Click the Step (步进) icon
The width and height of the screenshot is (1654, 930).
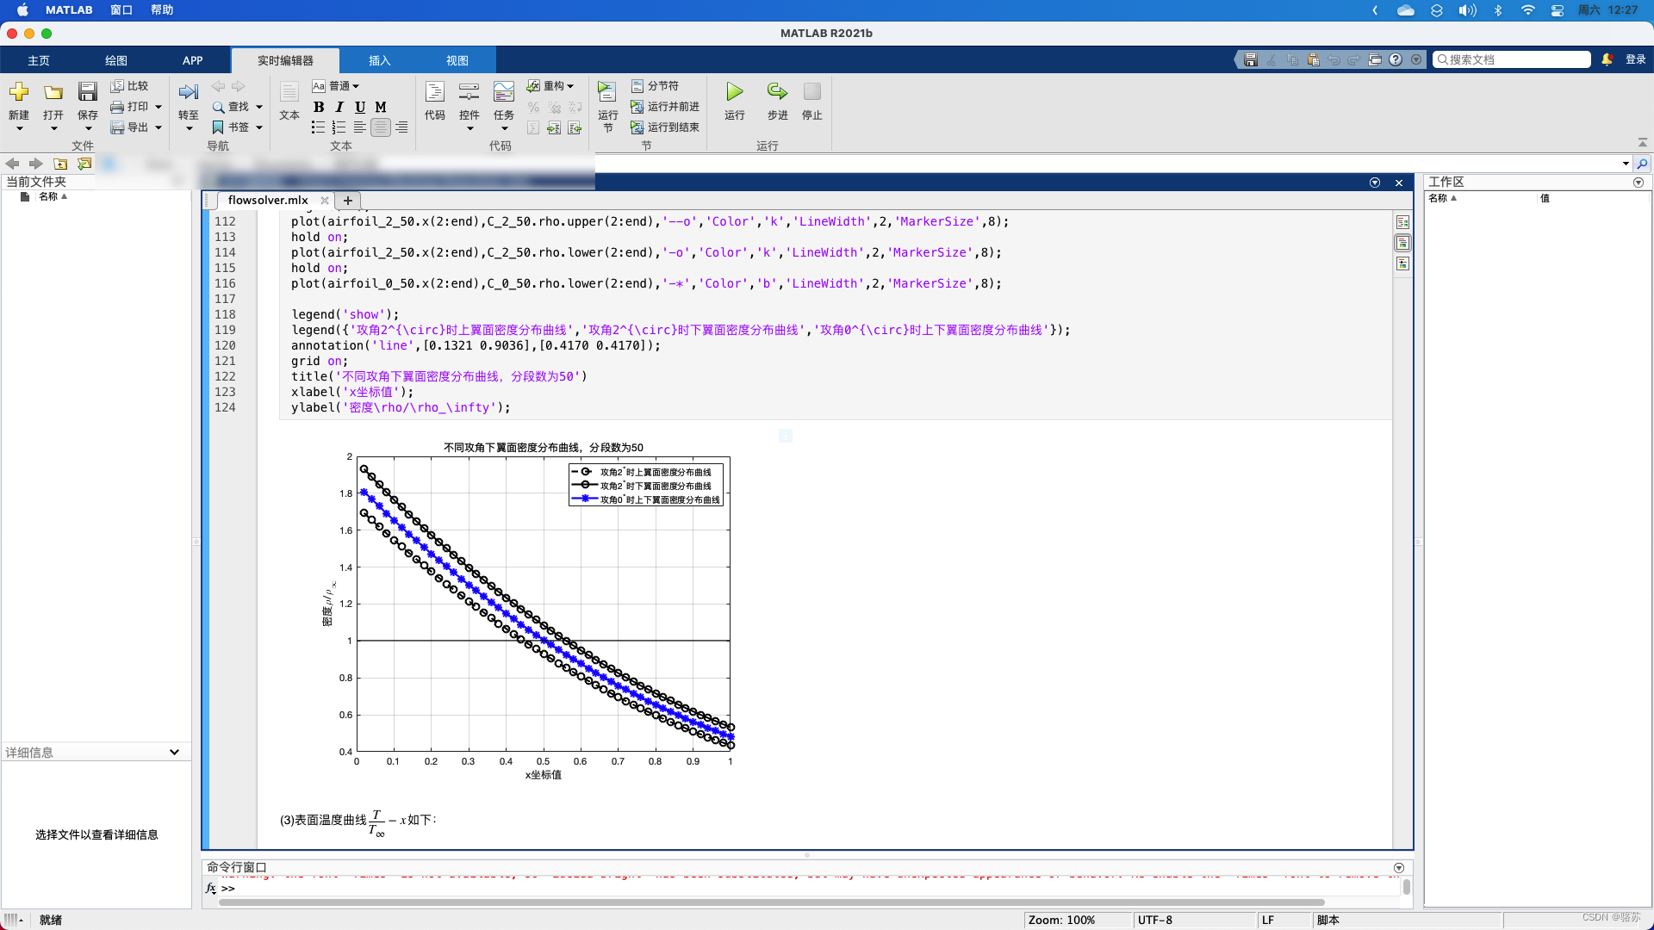click(777, 93)
